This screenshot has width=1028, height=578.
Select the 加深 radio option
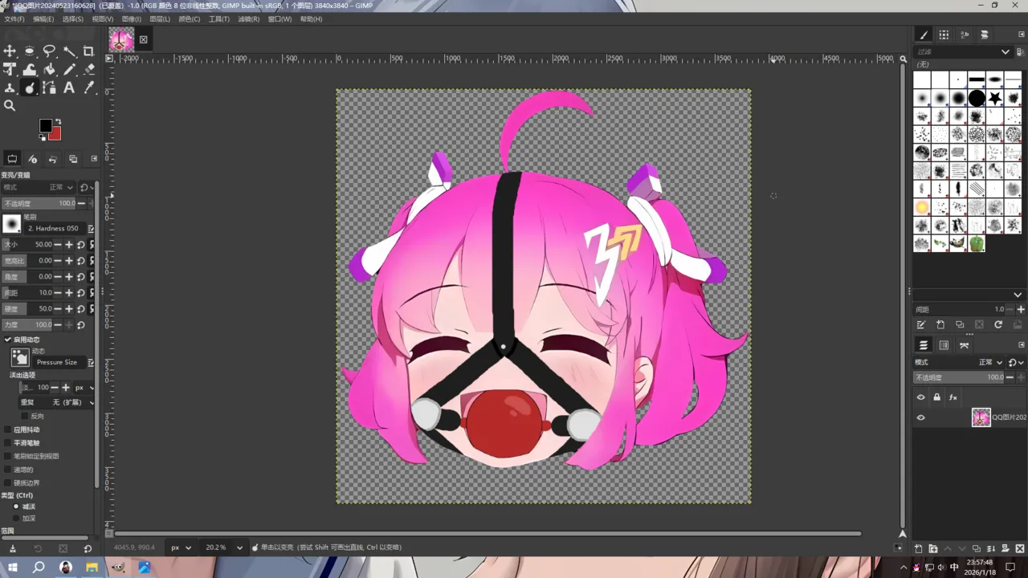pos(16,519)
